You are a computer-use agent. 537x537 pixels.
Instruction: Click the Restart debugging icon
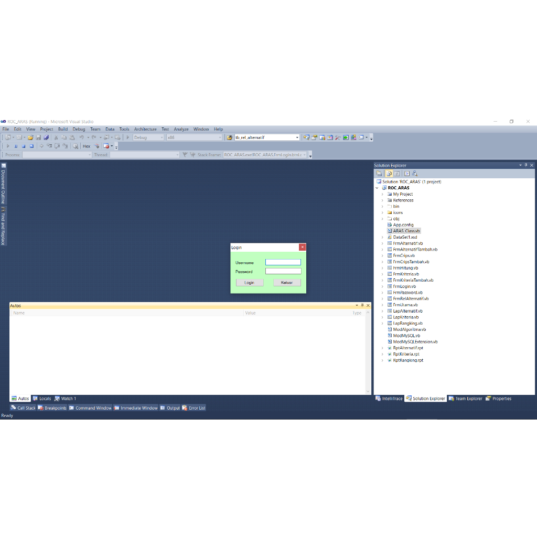[31, 146]
